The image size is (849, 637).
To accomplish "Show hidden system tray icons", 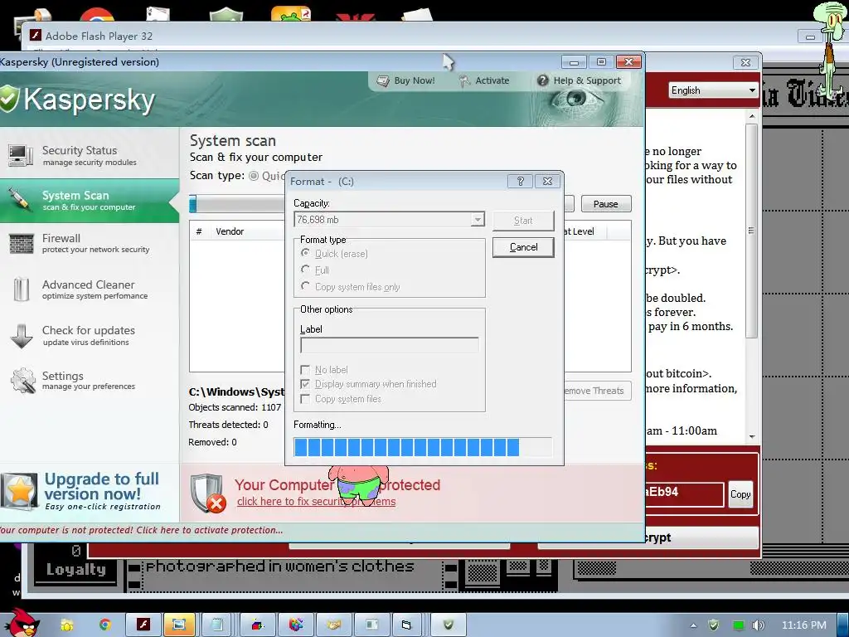I will (x=693, y=625).
